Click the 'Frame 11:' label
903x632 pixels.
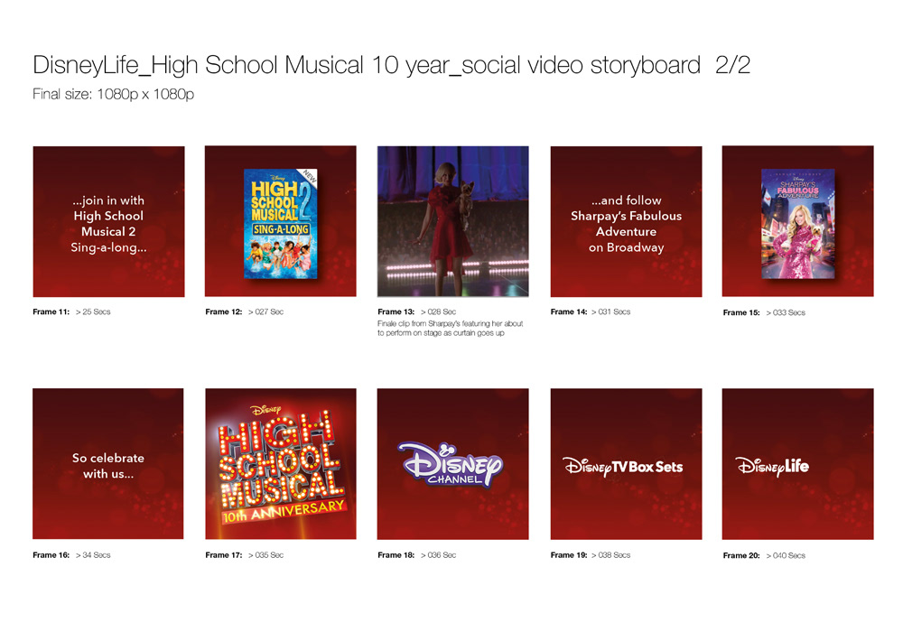[51, 312]
